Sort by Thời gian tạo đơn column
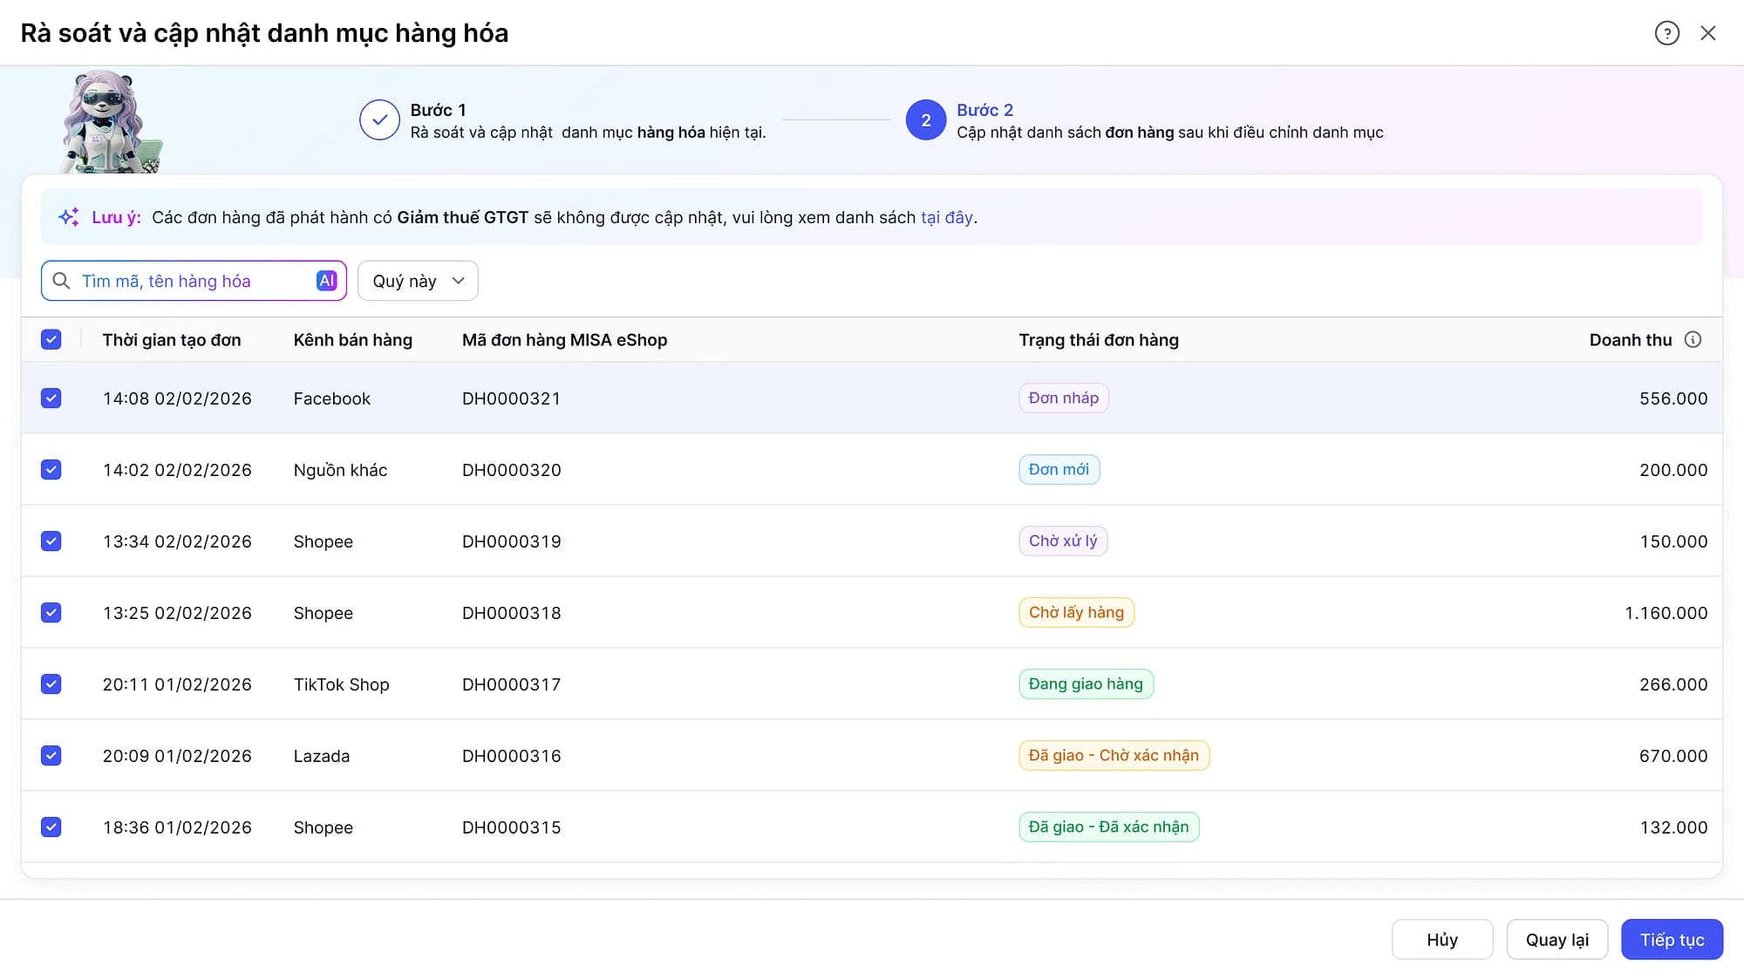The height and width of the screenshot is (980, 1744). [172, 340]
